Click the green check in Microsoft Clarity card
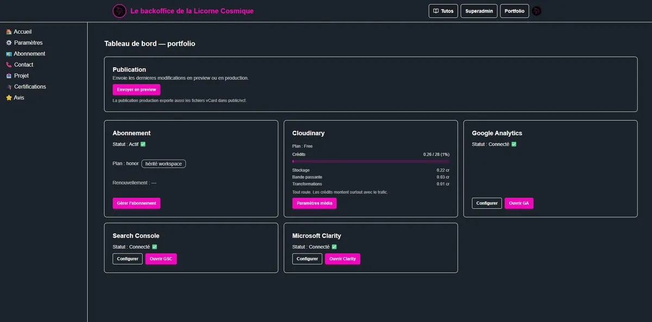Image resolution: width=652 pixels, height=322 pixels. pos(334,247)
